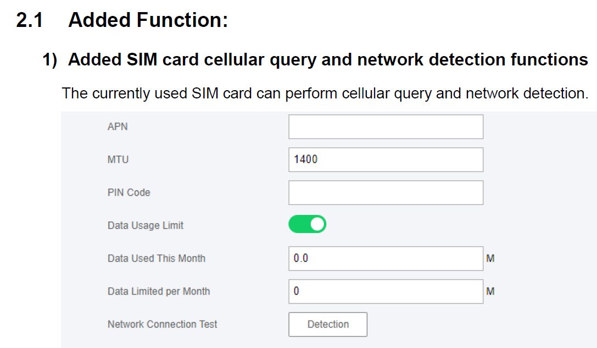Click the APN label text
Viewport: 597px width, 348px height.
118,126
